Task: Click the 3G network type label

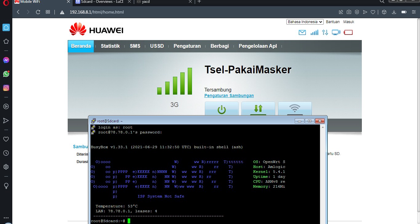Action: (174, 105)
